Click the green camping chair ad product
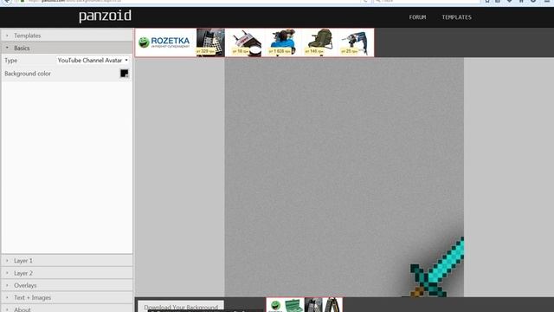Image resolution: width=554 pixels, height=312 pixels. pyautogui.click(x=319, y=42)
